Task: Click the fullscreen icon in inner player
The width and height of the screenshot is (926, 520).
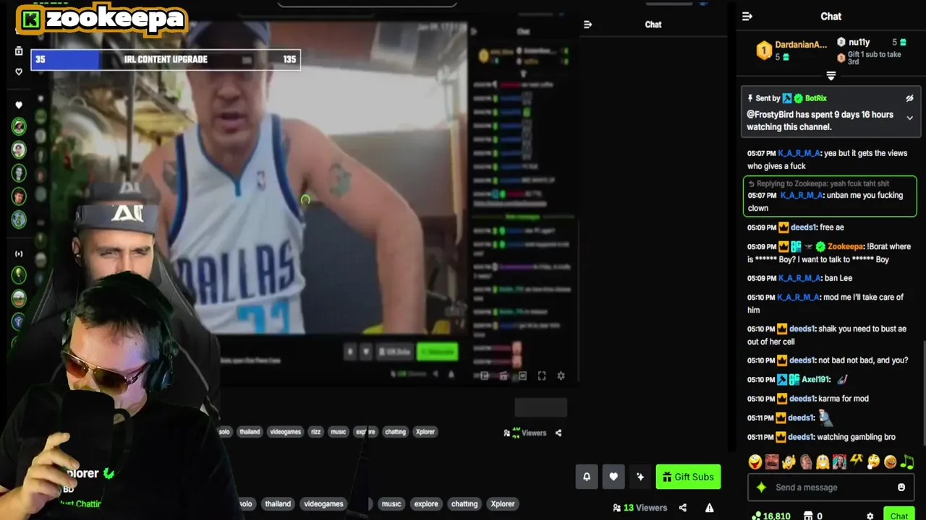Action: pos(541,376)
